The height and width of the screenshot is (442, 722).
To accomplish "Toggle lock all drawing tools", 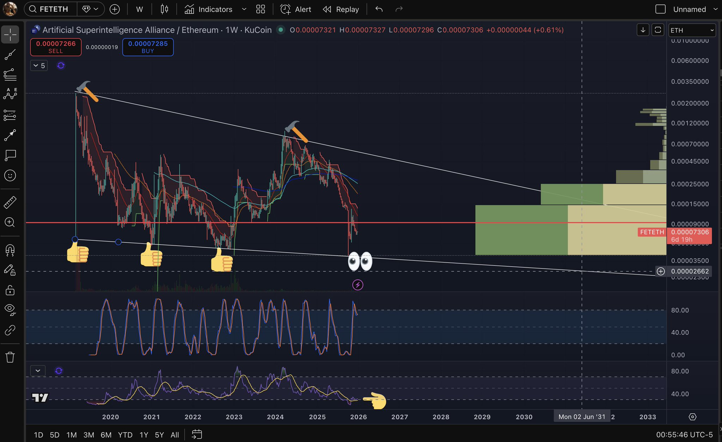I will click(10, 290).
